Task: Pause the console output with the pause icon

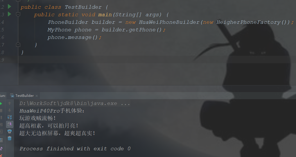Action: point(1,118)
